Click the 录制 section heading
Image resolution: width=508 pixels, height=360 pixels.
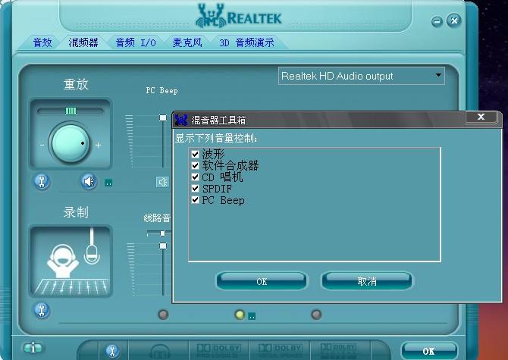point(76,212)
